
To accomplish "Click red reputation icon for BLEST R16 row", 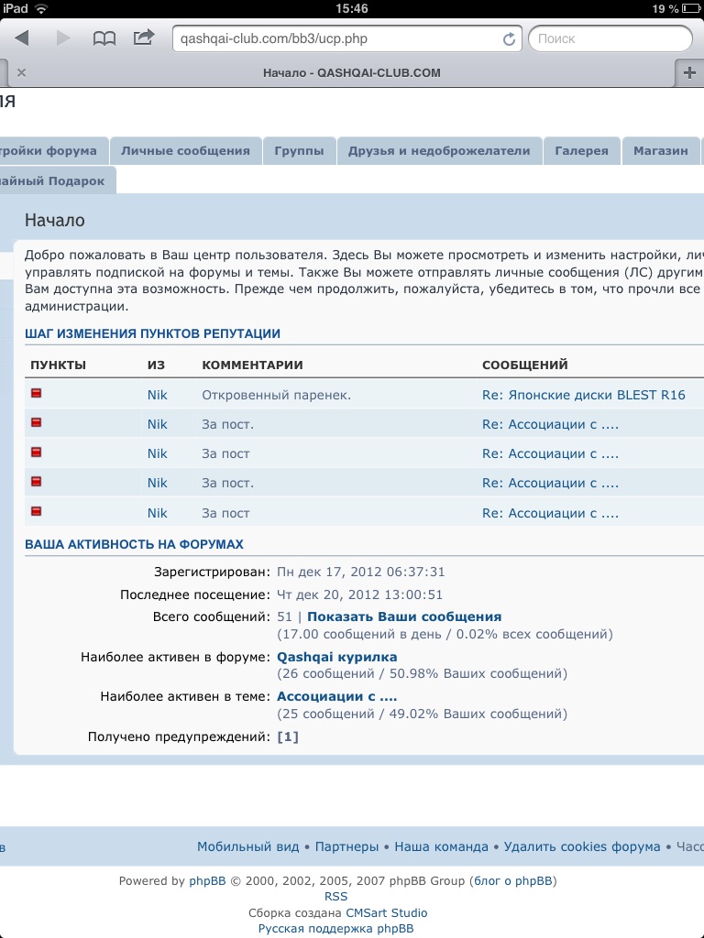I will coord(37,394).
